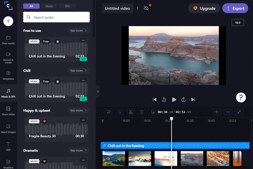Expand See more for Happy & upbeat
This screenshot has height=169, width=253.
click(x=79, y=110)
